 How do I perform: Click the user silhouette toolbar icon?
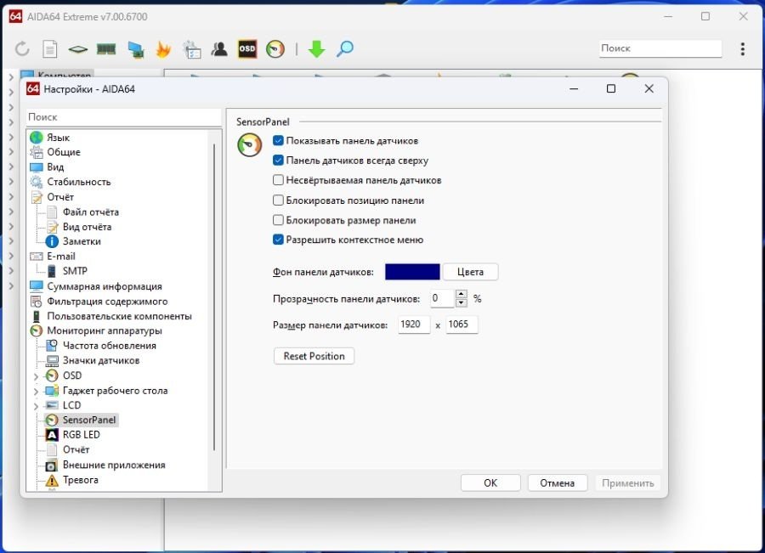pyautogui.click(x=219, y=48)
